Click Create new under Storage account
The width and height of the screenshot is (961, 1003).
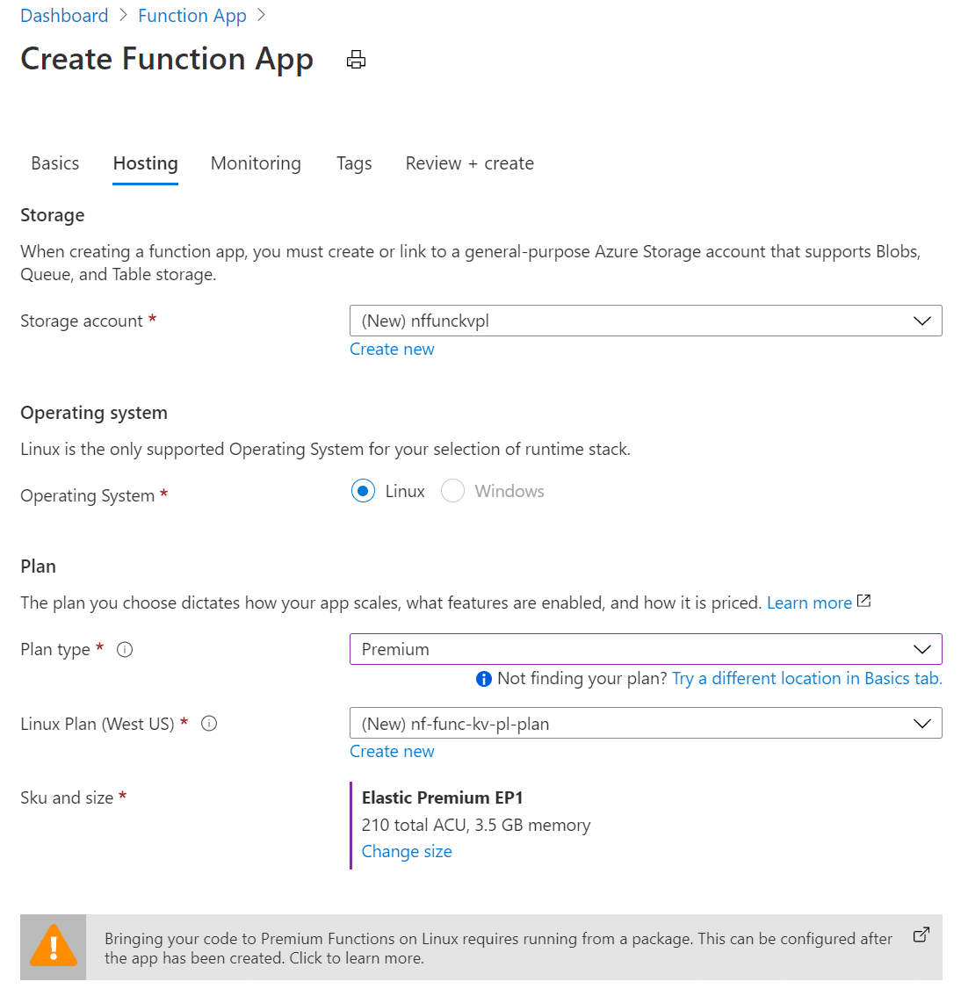point(392,349)
